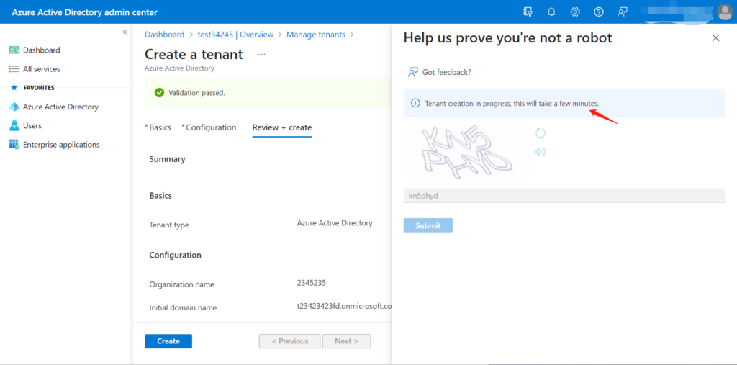Switch to the Configuration tab
The height and width of the screenshot is (365, 737).
[x=211, y=127]
